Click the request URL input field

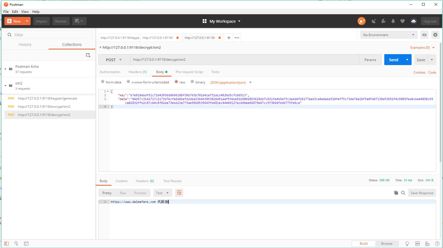tap(244, 60)
